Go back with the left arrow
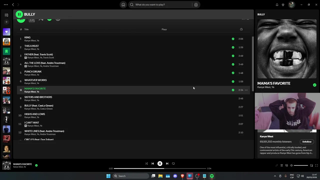The height and width of the screenshot is (180, 320). 13,4
